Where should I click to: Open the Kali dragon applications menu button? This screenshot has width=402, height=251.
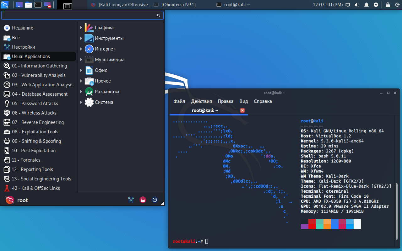[x=5, y=5]
